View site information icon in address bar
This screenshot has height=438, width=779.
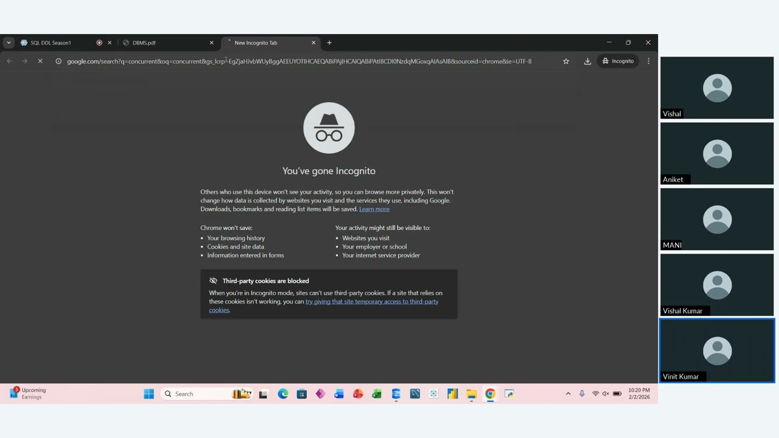(58, 61)
